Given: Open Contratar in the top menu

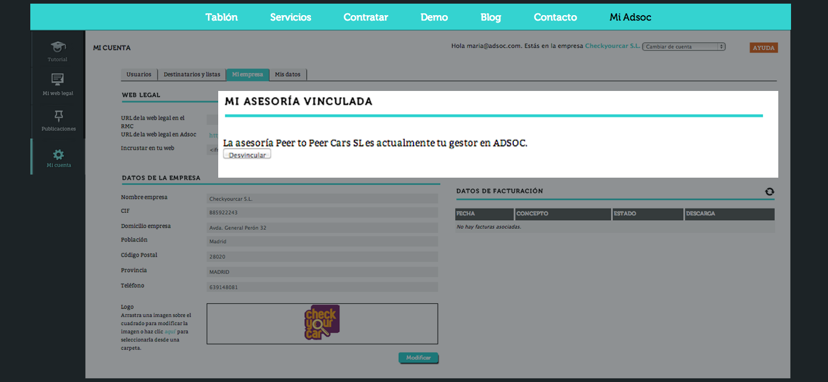Looking at the screenshot, I should [366, 17].
